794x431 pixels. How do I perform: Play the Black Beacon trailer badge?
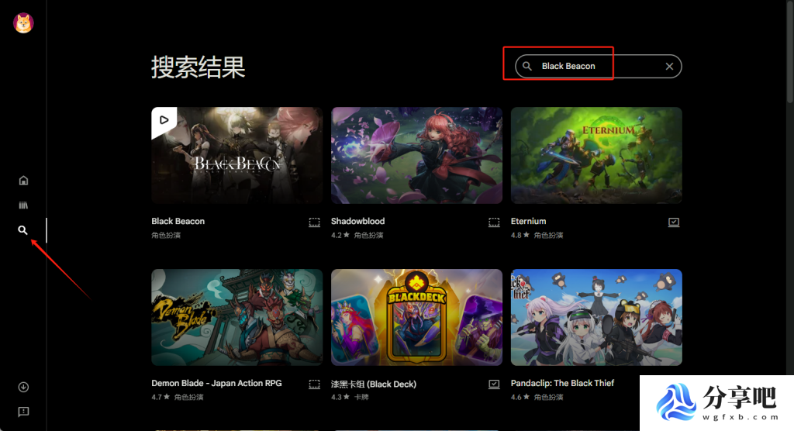(x=164, y=120)
